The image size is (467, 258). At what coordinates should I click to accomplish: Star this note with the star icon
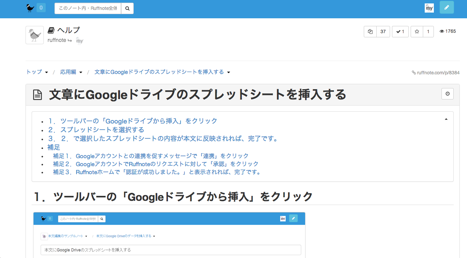pyautogui.click(x=417, y=32)
